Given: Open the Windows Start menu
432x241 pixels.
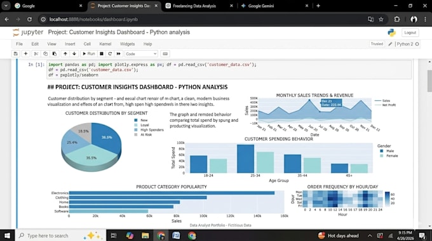Looking at the screenshot, I should (7, 235).
